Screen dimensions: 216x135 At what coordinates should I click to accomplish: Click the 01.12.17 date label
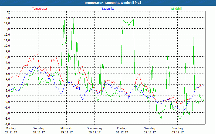(122, 132)
